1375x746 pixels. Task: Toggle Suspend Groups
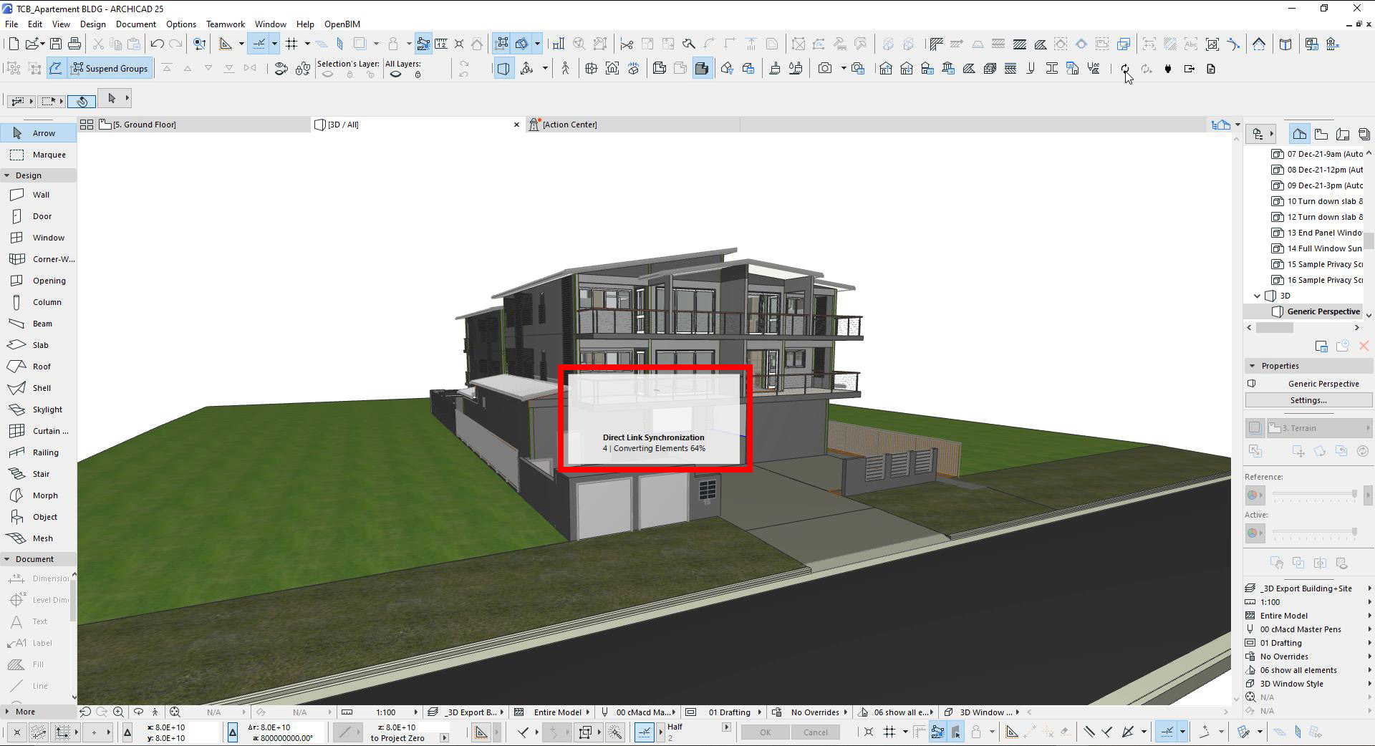point(109,69)
